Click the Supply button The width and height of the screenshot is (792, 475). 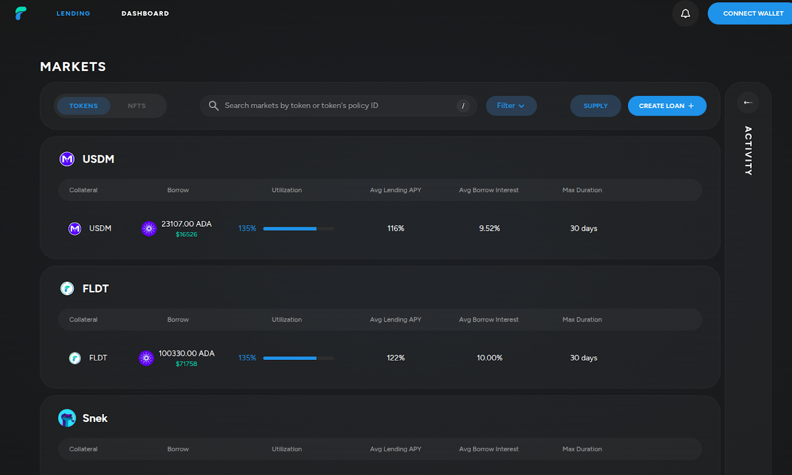click(x=595, y=106)
